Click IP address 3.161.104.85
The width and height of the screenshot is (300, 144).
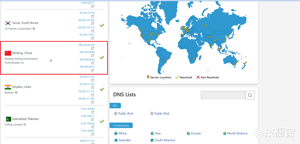(87, 131)
